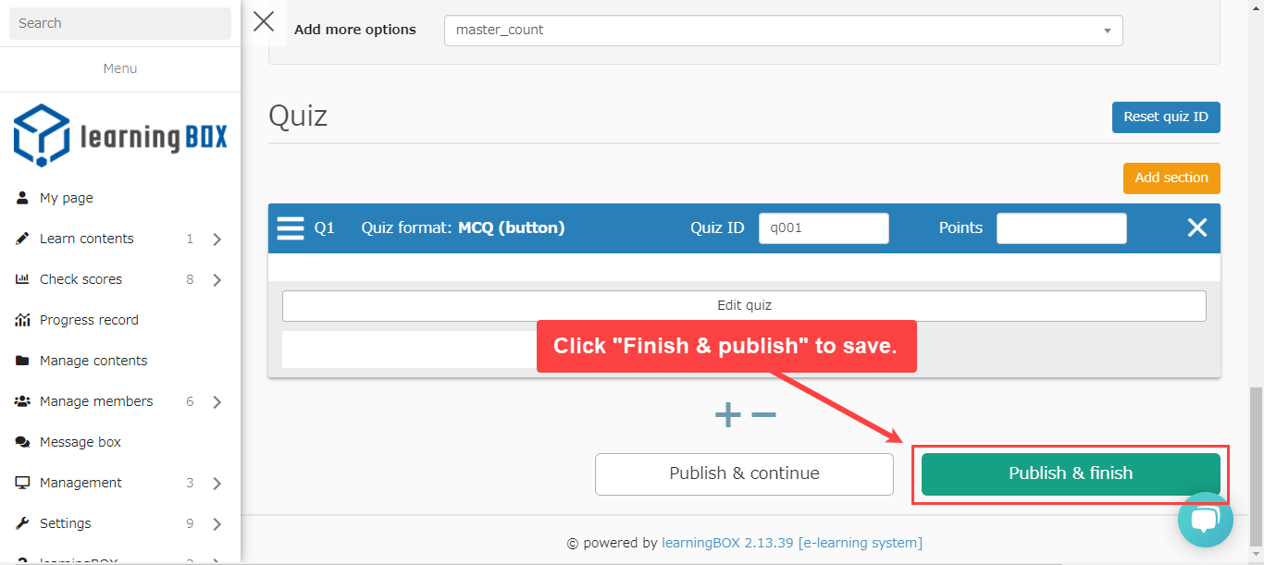1264x565 pixels.
Task: Open My page from sidebar
Action: point(67,198)
